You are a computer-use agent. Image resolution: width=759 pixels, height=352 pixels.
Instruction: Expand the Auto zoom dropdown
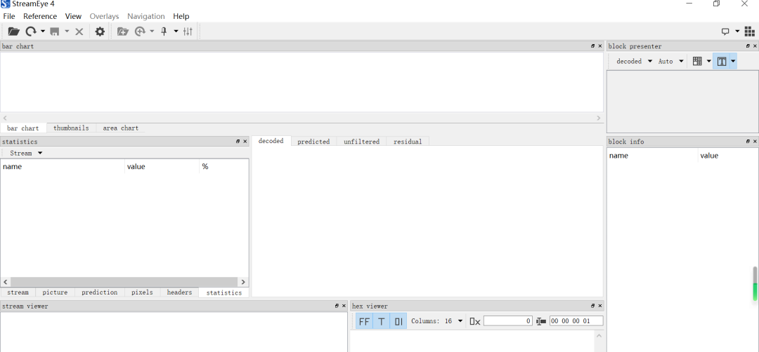tap(670, 61)
